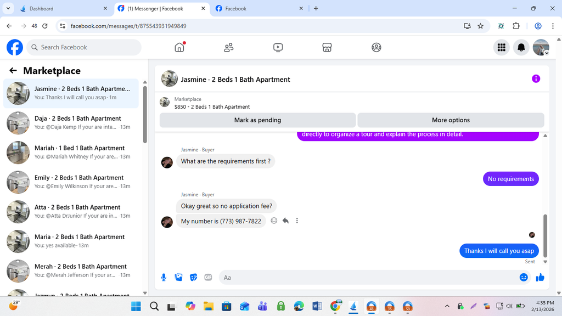Open the Video (Watch) icon
Image resolution: width=562 pixels, height=316 pixels.
click(x=278, y=47)
